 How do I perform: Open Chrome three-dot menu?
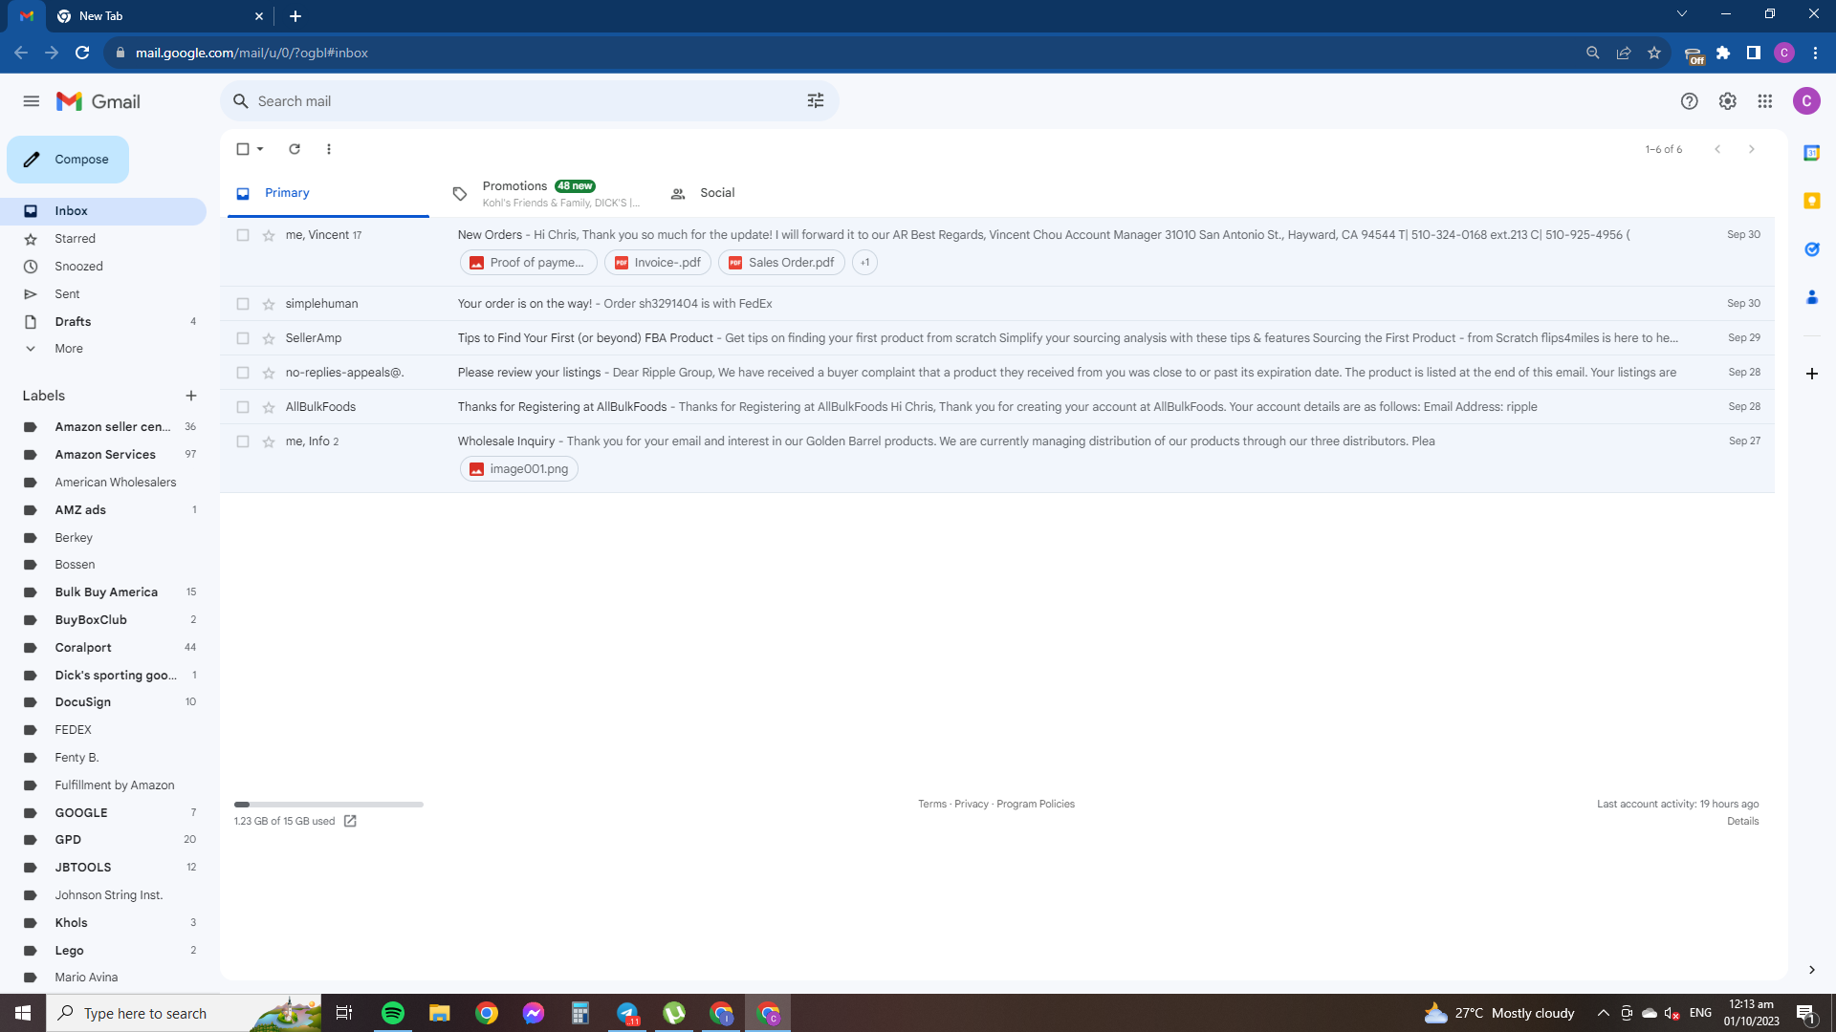[x=1815, y=53]
